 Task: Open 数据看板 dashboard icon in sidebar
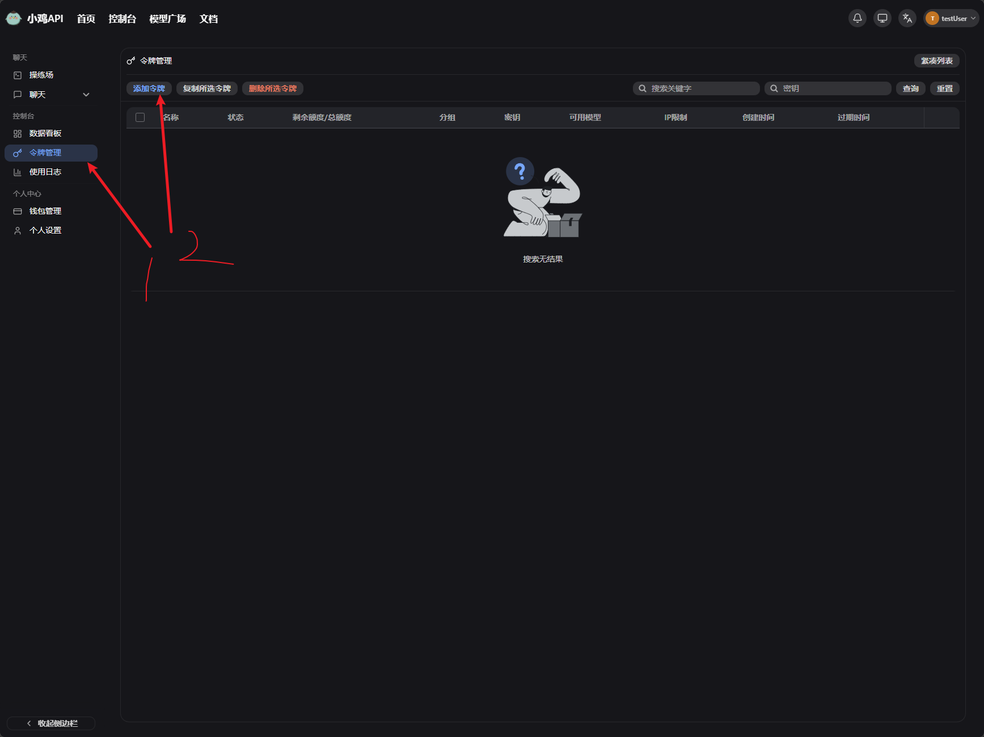pos(18,133)
